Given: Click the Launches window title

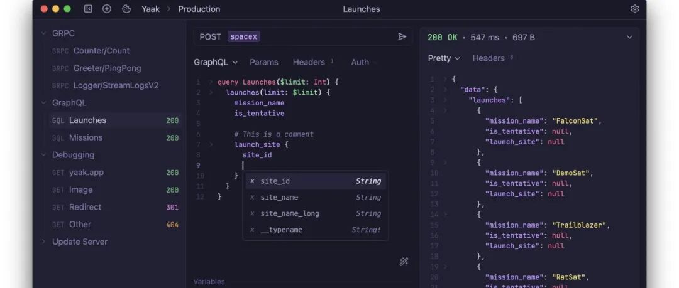Looking at the screenshot, I should [362, 9].
